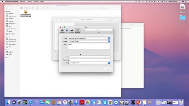Open the Oversigt menu
This screenshot has width=189, height=106.
click(30, 1)
